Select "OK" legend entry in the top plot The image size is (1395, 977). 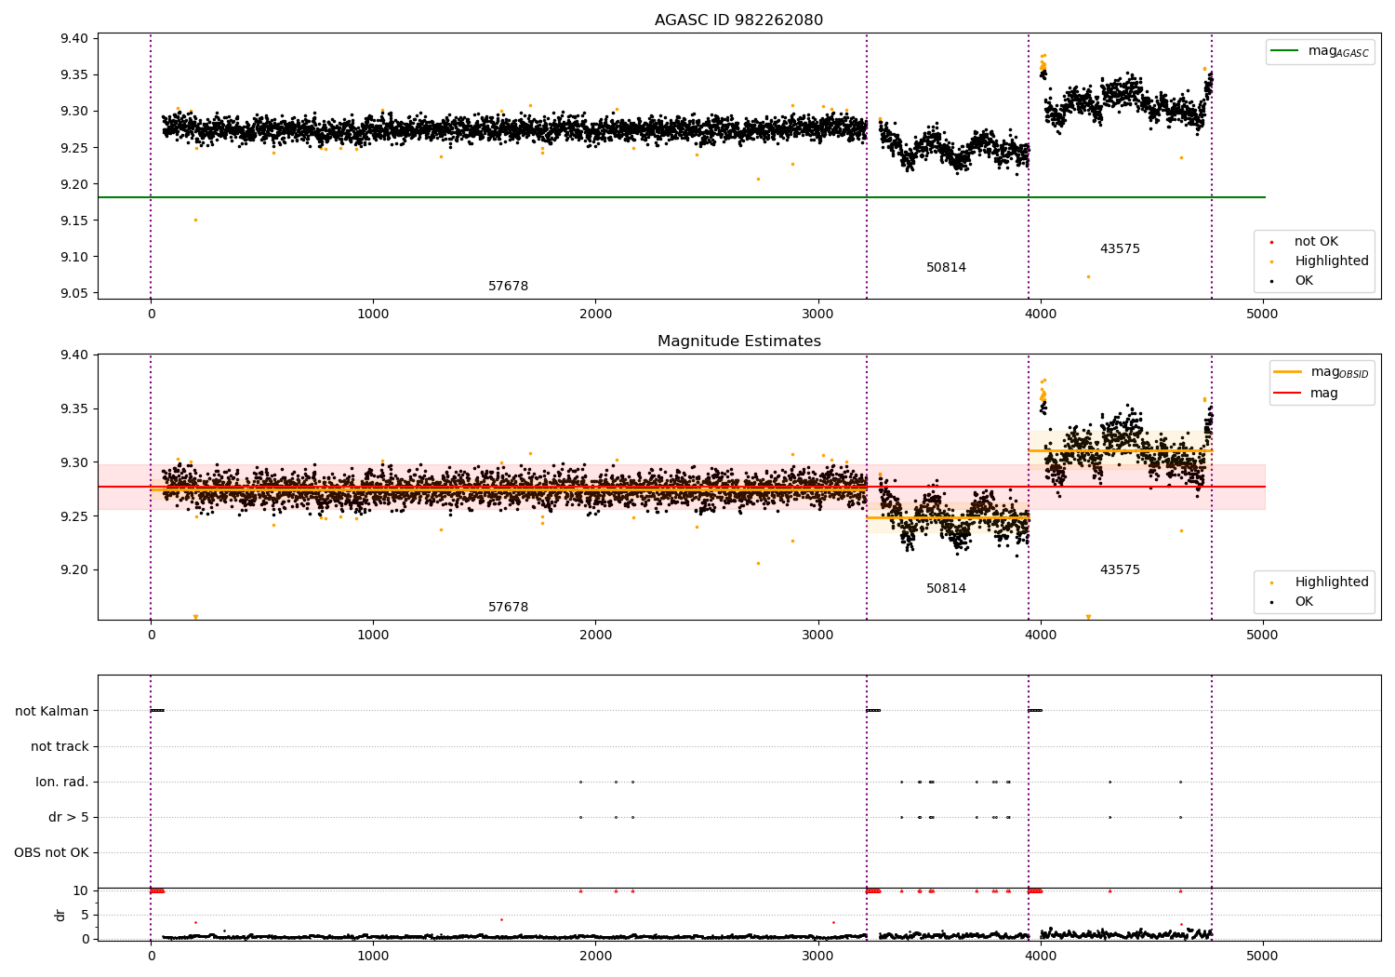(x=1304, y=281)
